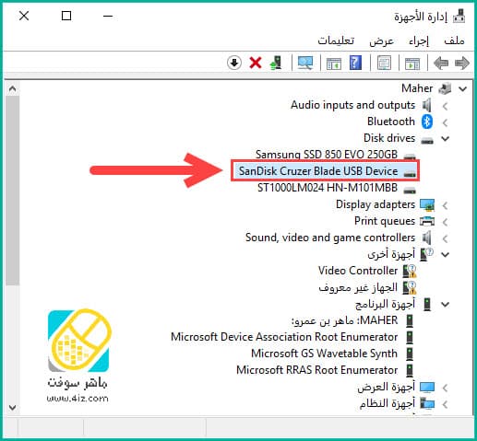
Task: Click the Video Controller warning icon
Action: (410, 271)
